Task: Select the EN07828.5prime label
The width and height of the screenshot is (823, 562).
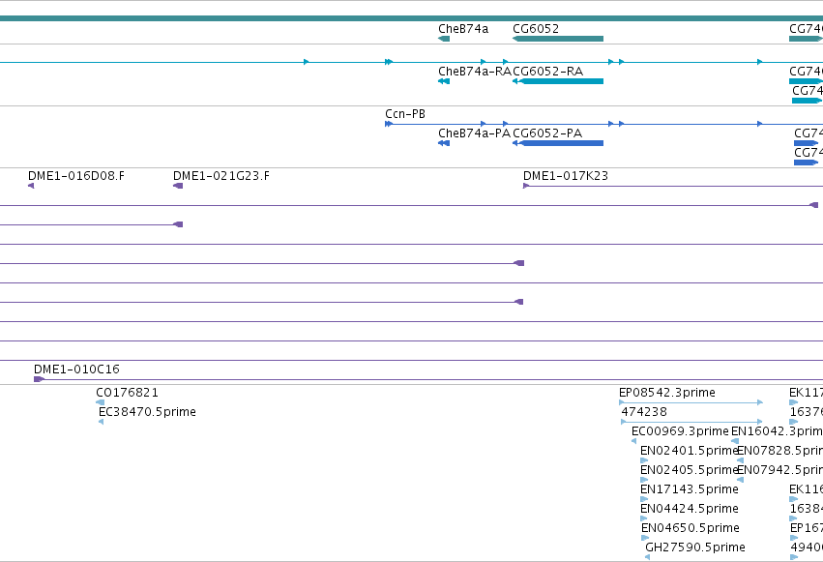Action: point(779,451)
